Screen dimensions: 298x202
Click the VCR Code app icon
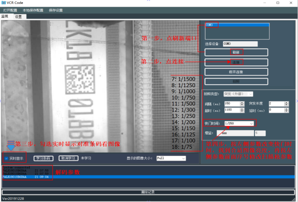coord(4,3)
